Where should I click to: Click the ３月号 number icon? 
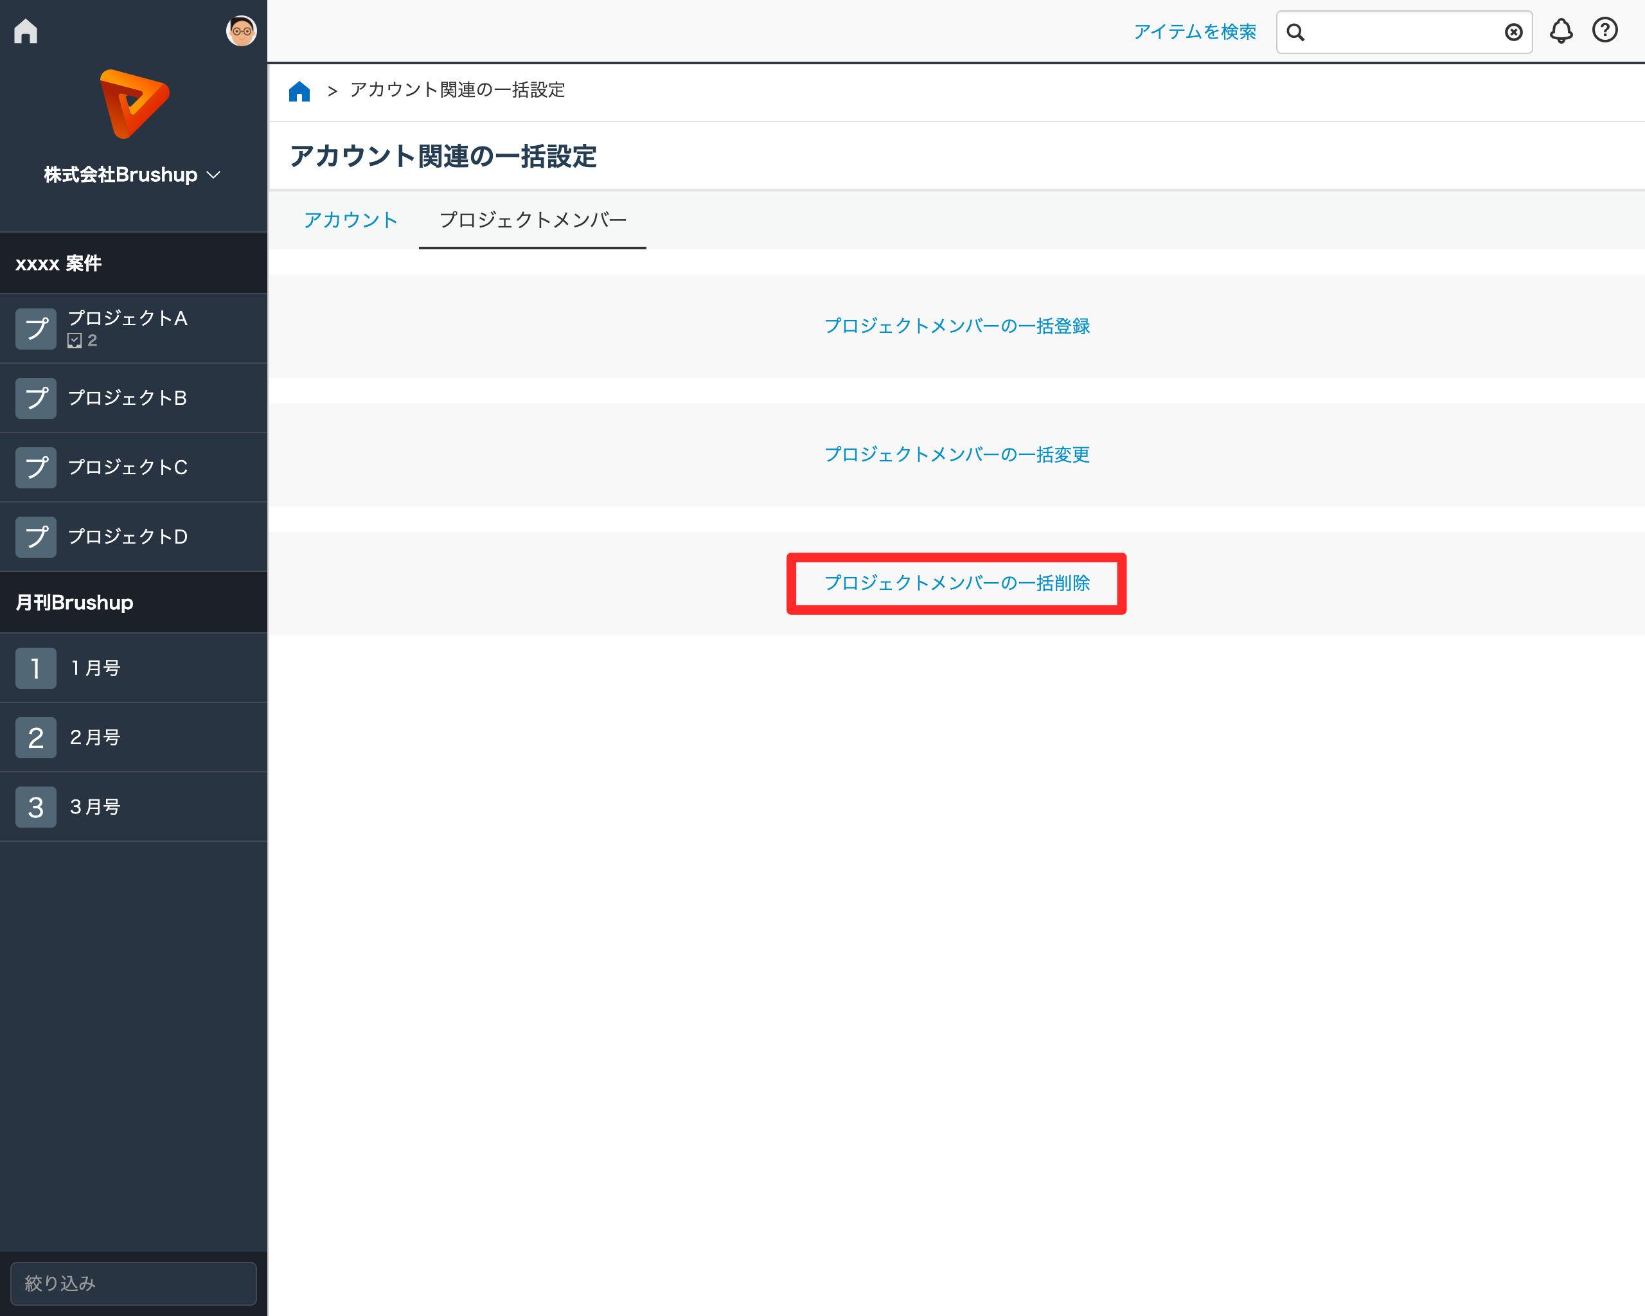pyautogui.click(x=36, y=807)
